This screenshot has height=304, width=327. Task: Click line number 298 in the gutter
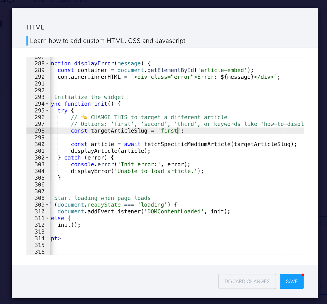[x=40, y=131]
